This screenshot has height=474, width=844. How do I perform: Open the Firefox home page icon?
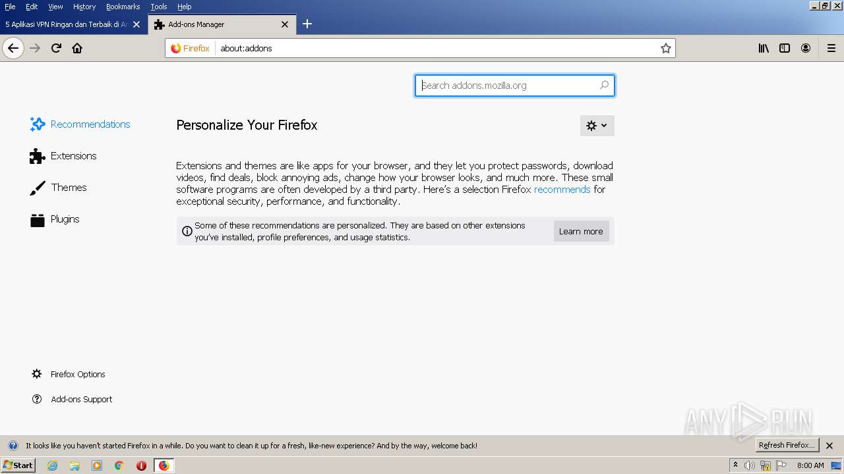77,48
